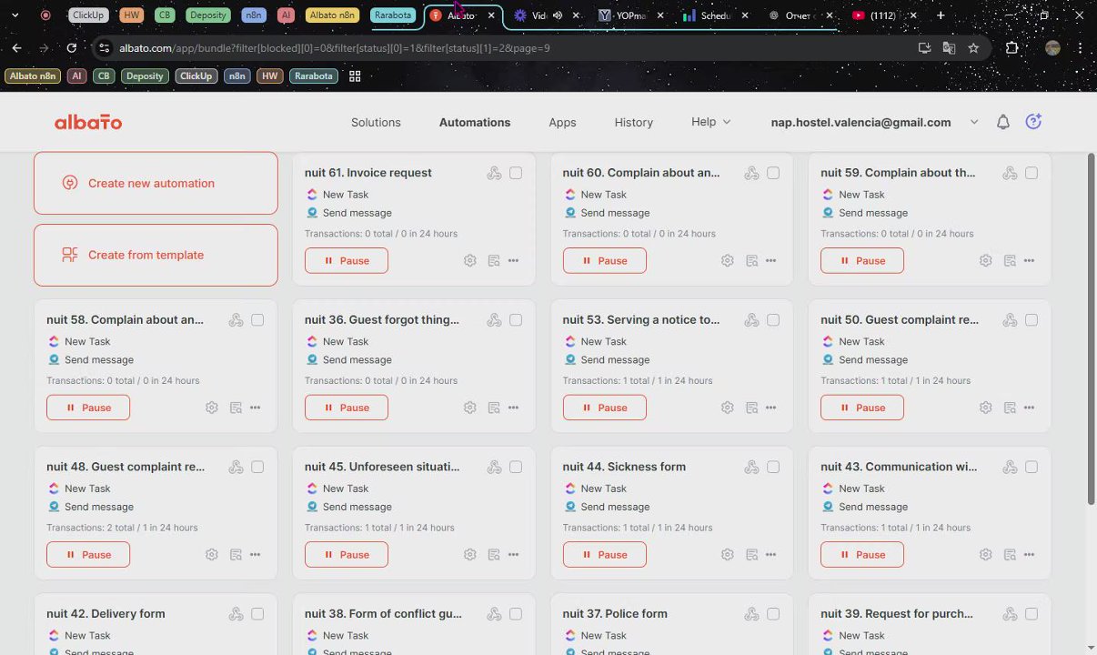
Task: Click the browser address bar URL
Action: click(x=335, y=47)
